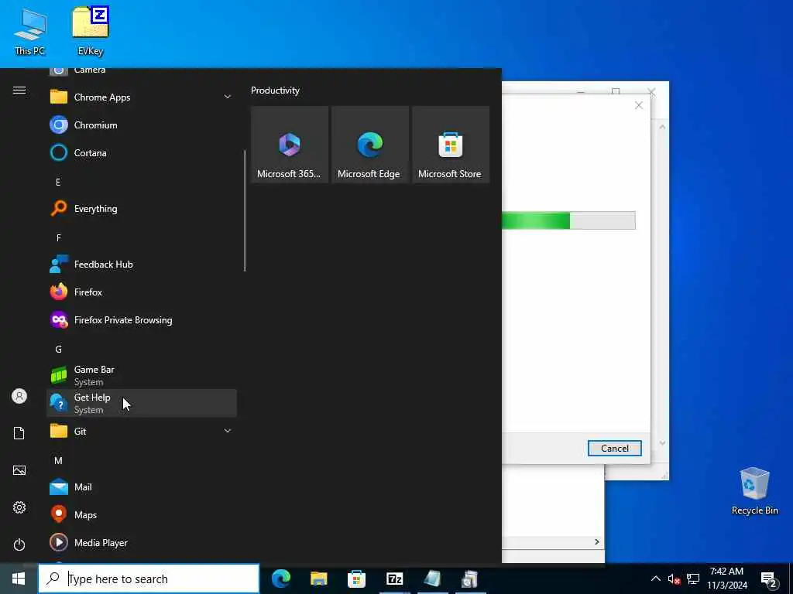The height and width of the screenshot is (594, 793).
Task: Launch Cortana from the app list
Action: tap(142, 152)
